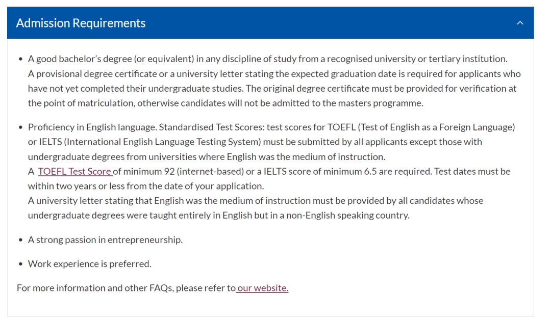
Task: Click the 'within two years or less' line
Action: pyautogui.click(x=146, y=186)
